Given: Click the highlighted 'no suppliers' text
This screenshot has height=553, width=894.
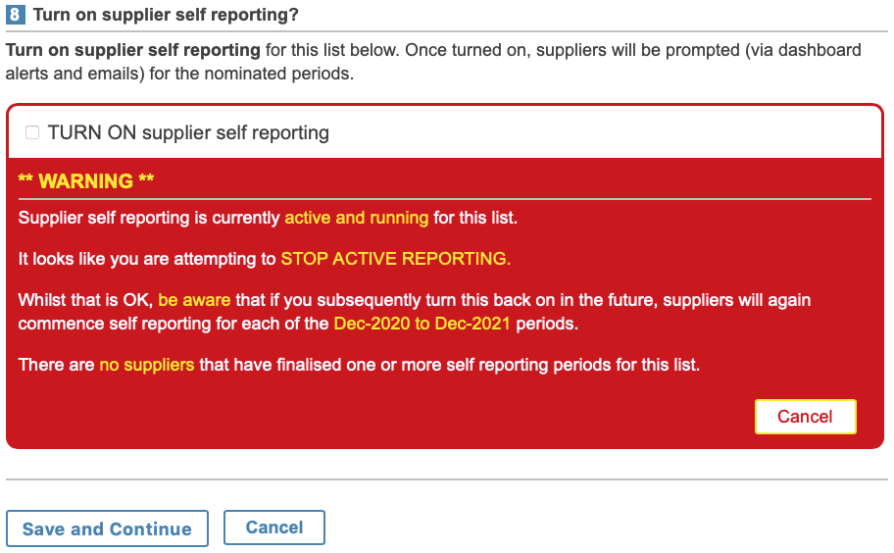Looking at the screenshot, I should [146, 365].
